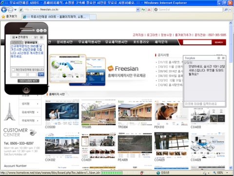Viewport: 234px width, 176px height.
Task: Click the first phone number field
Action: (x=14, y=75)
